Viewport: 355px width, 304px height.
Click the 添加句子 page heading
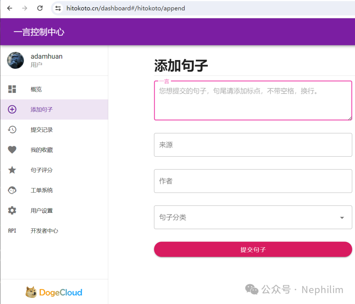coord(181,66)
